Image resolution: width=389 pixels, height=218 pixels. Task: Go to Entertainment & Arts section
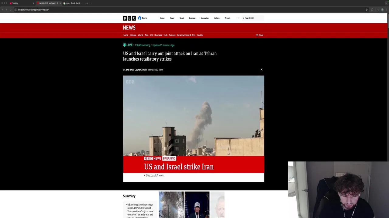186,35
